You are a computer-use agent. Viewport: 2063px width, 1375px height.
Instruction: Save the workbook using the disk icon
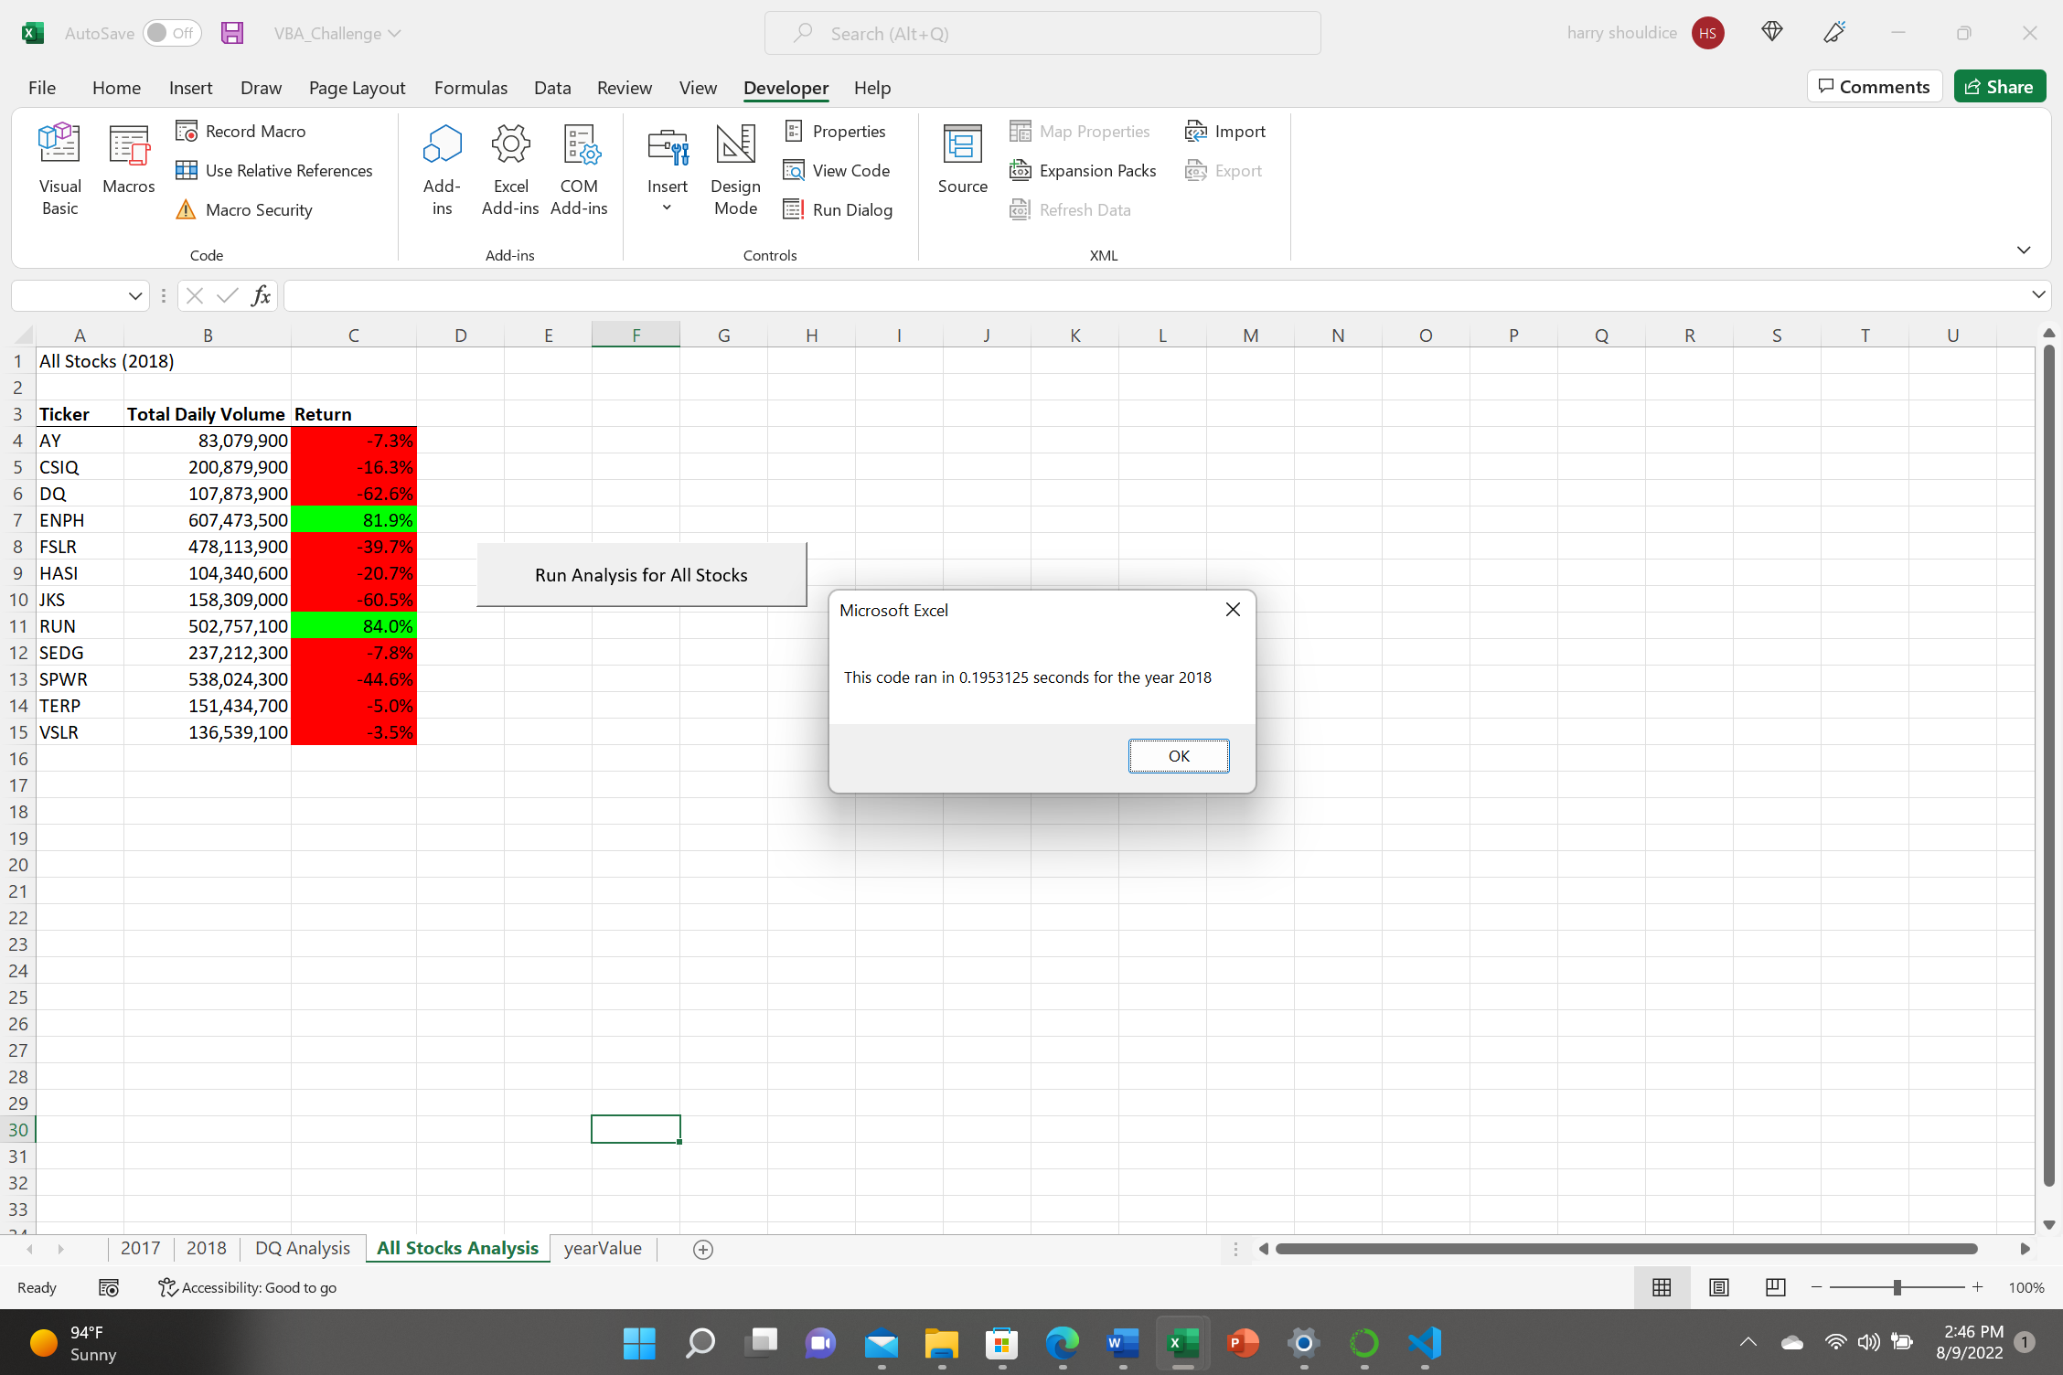232,34
